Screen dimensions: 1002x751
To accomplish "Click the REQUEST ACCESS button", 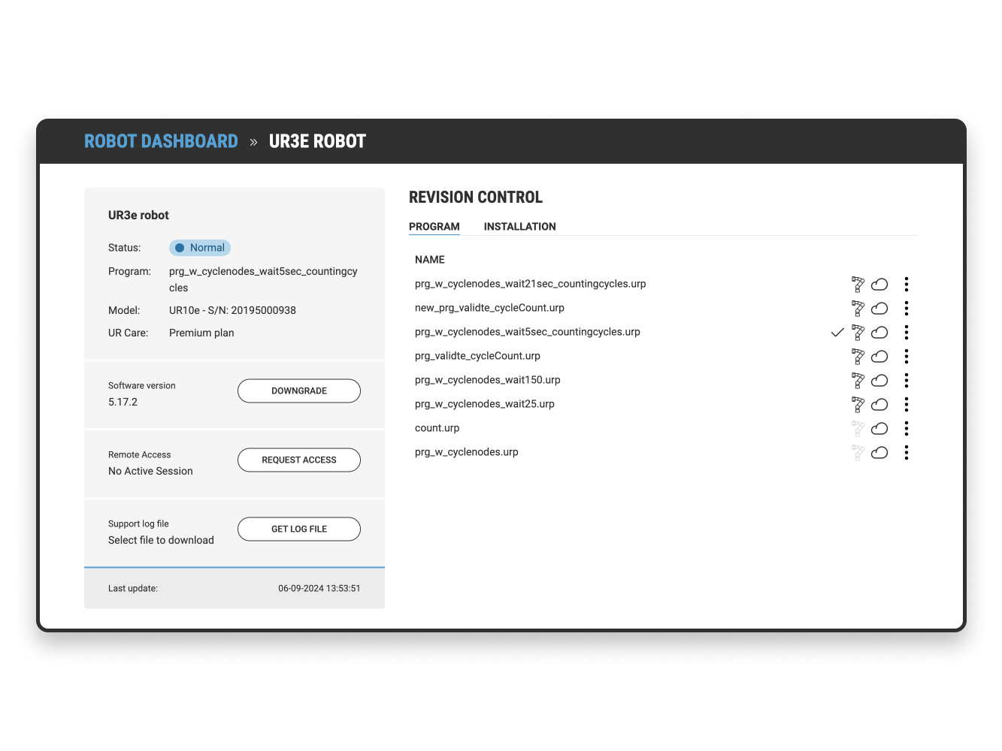I will [x=299, y=460].
